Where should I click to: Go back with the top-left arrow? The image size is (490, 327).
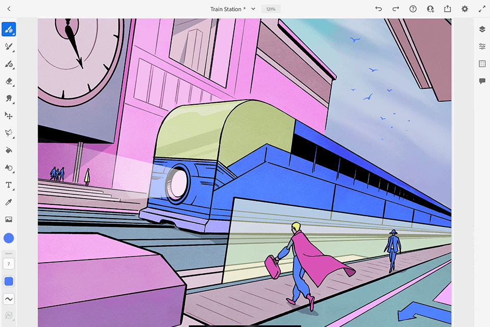(x=9, y=9)
